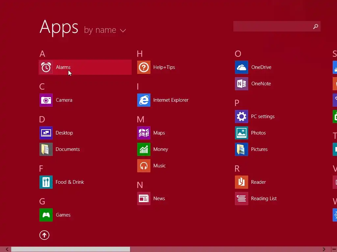The image size is (337, 252).
Task: Launch the OneDrive cloud icon
Action: point(242,67)
